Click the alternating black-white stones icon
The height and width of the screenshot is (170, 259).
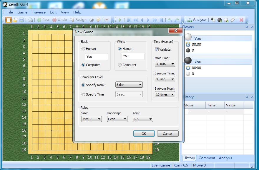tap(213, 20)
